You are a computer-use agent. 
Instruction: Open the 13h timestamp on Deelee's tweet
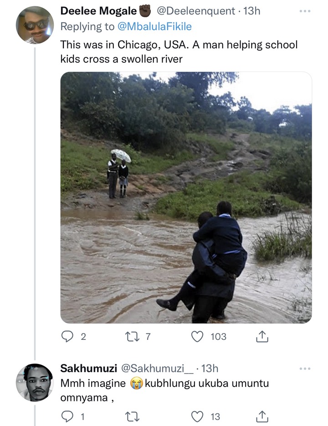tap(251, 11)
